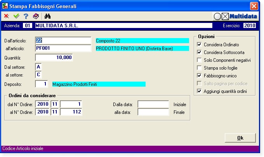
Task: Click al N° Ordine number field 112
Action: (71, 112)
